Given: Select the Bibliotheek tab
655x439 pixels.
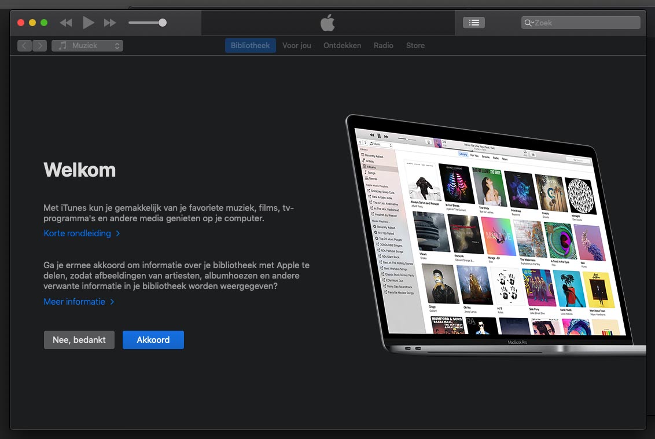Looking at the screenshot, I should 250,46.
